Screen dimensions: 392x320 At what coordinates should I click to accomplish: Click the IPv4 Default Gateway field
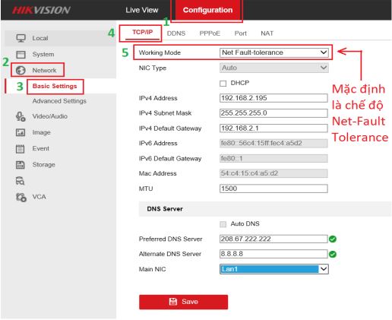point(273,128)
